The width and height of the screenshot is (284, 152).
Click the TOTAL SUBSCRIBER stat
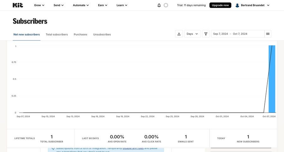coord(52,139)
